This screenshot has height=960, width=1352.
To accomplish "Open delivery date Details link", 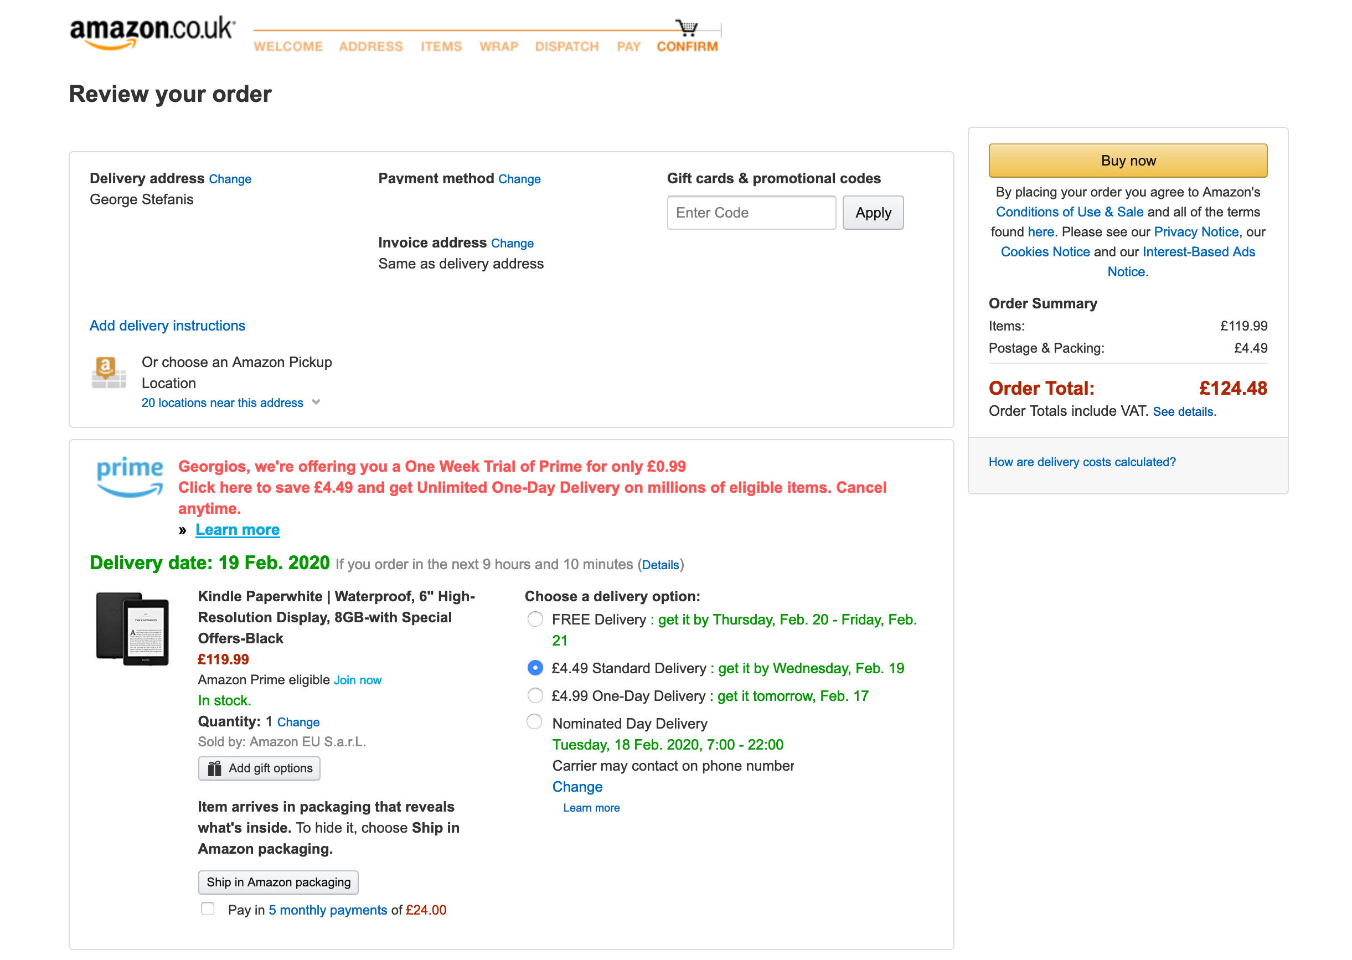I will point(660,565).
